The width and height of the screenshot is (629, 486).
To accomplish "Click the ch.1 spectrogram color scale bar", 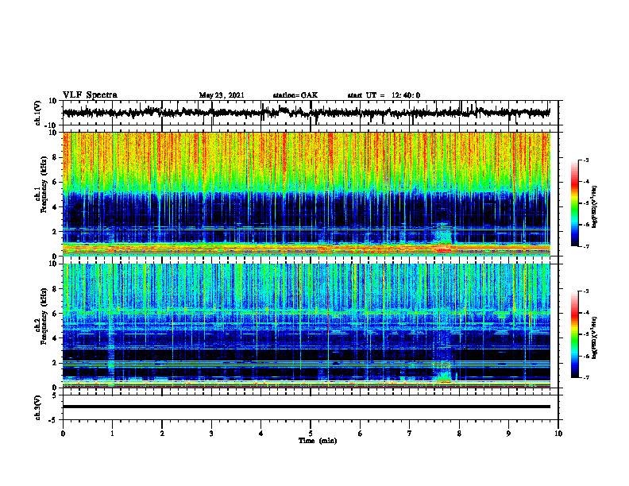I will pyautogui.click(x=575, y=203).
